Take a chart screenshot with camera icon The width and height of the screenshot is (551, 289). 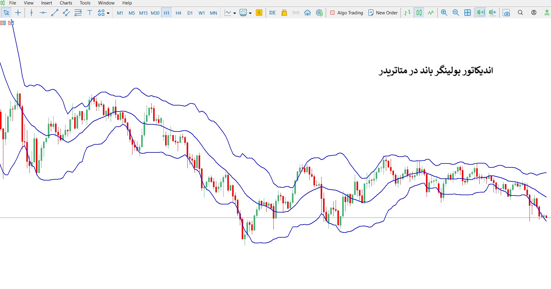click(506, 13)
